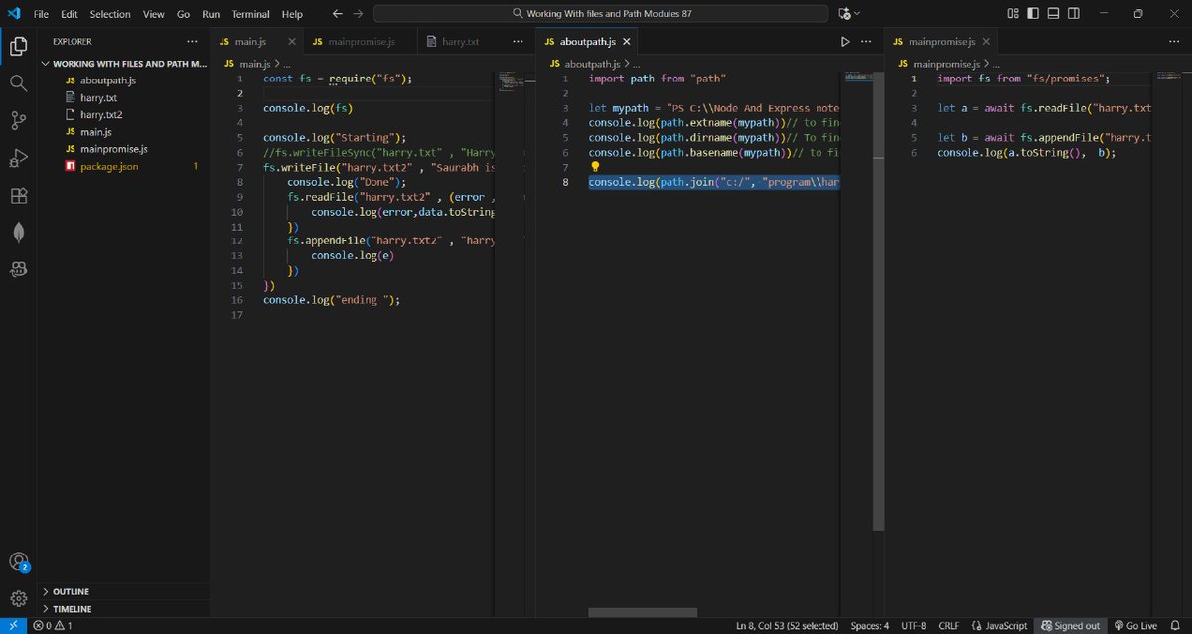Click Signed out Copilot status item

1072,626
